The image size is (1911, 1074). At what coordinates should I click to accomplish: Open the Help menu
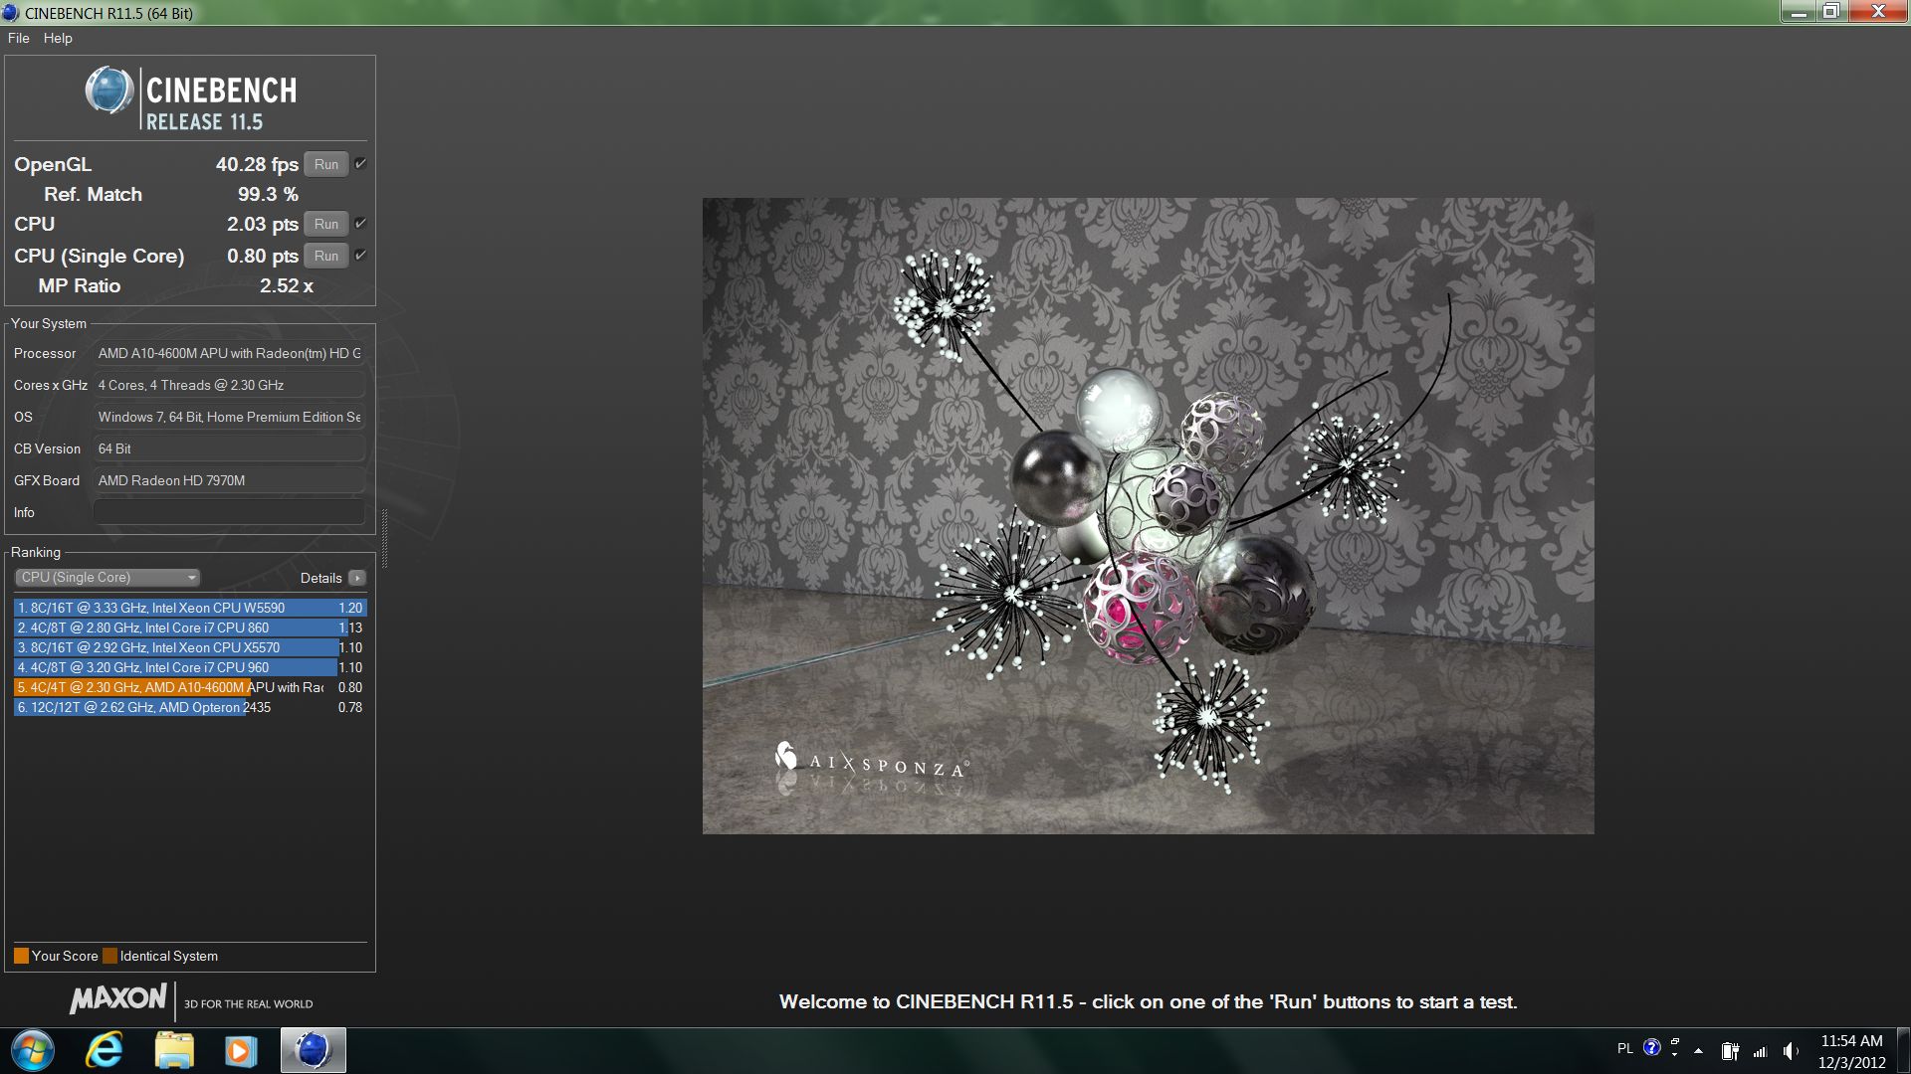click(58, 38)
